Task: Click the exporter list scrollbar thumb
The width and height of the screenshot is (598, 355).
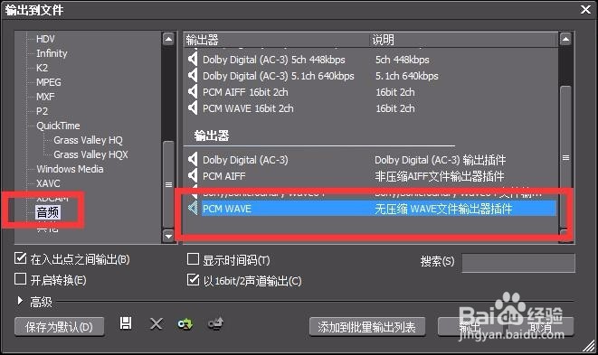Action: click(565, 158)
